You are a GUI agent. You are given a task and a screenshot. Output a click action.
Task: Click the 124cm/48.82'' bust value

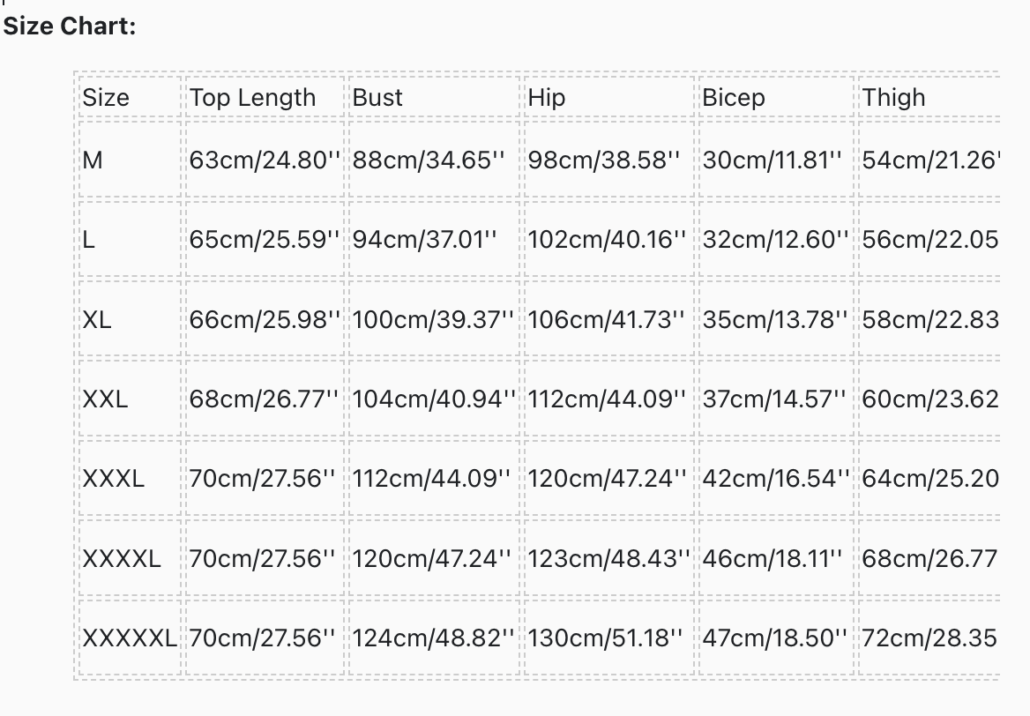point(434,638)
